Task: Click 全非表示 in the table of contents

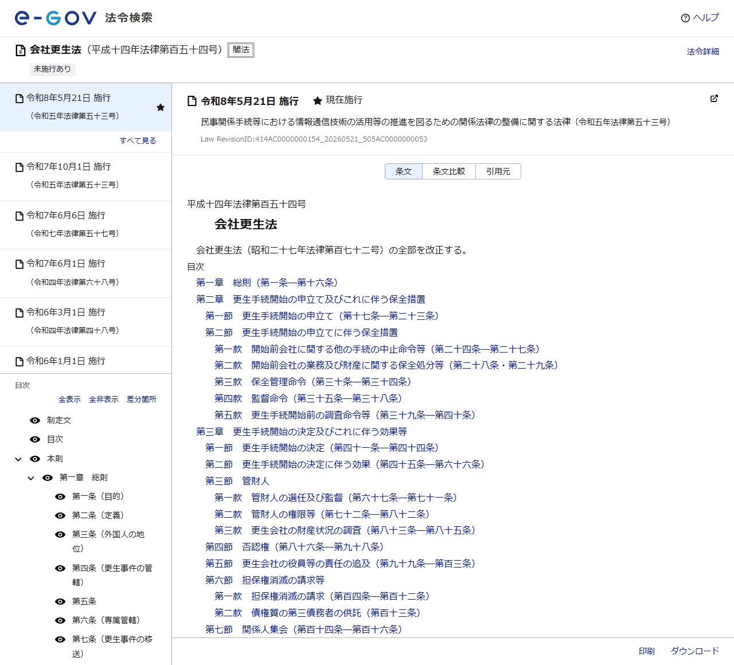Action: pos(104,399)
